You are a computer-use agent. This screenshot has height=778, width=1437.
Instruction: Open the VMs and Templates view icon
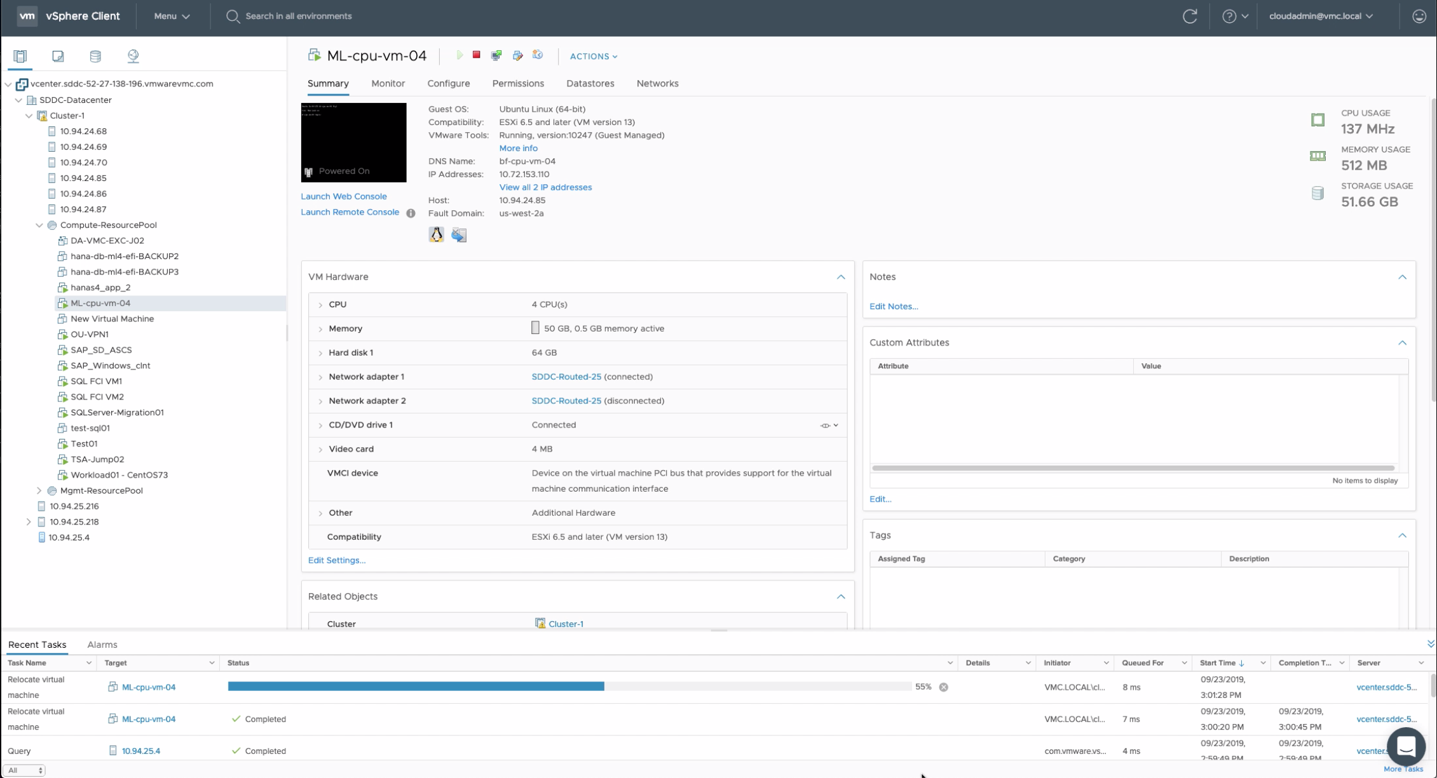(x=58, y=56)
